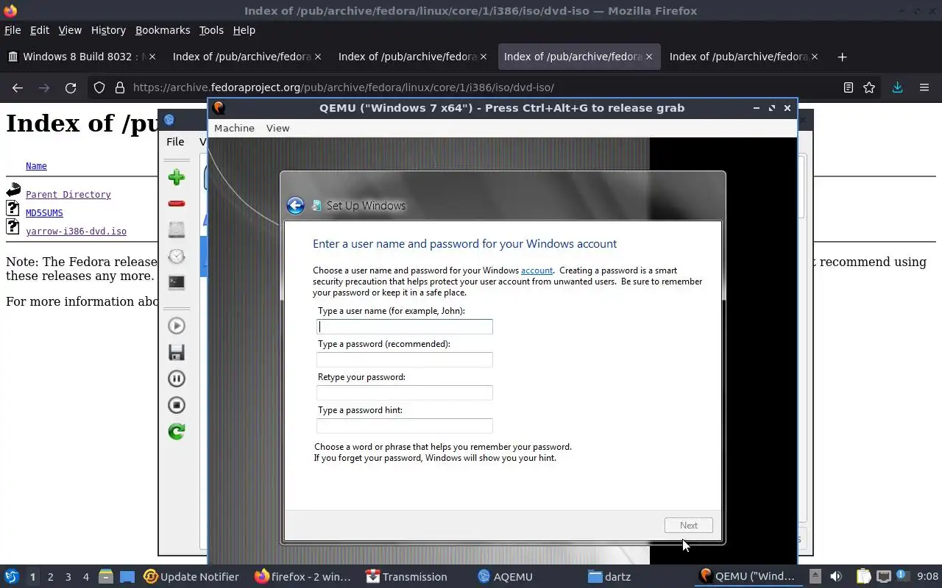942x588 pixels.
Task: Click the Next button in Windows setup
Action: [x=689, y=525]
